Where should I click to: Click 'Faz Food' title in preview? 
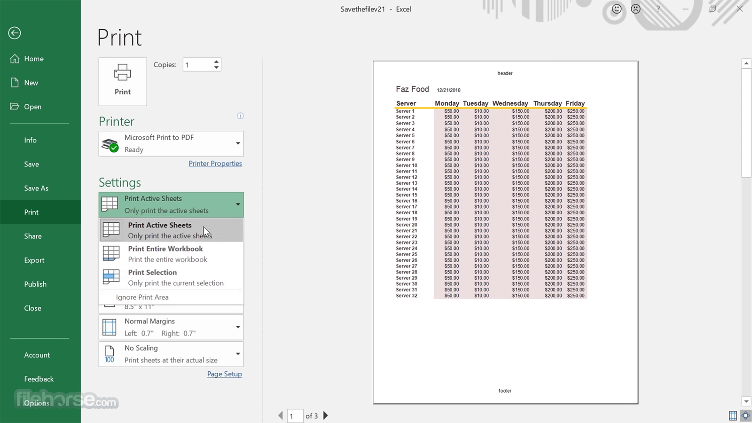coord(412,89)
